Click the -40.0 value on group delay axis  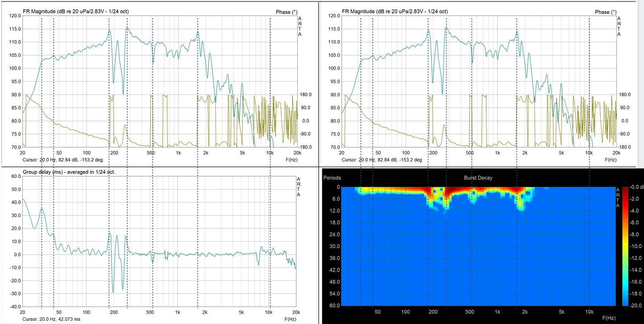click(x=15, y=307)
